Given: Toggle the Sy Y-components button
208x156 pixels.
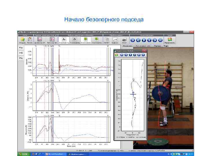Looking at the screenshot, I should pos(75,40).
